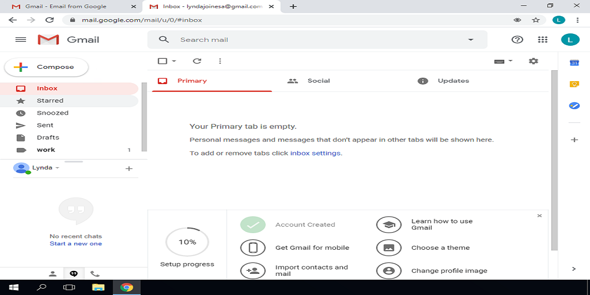Click the Gmail logo
The image size is (590, 295).
[68, 40]
